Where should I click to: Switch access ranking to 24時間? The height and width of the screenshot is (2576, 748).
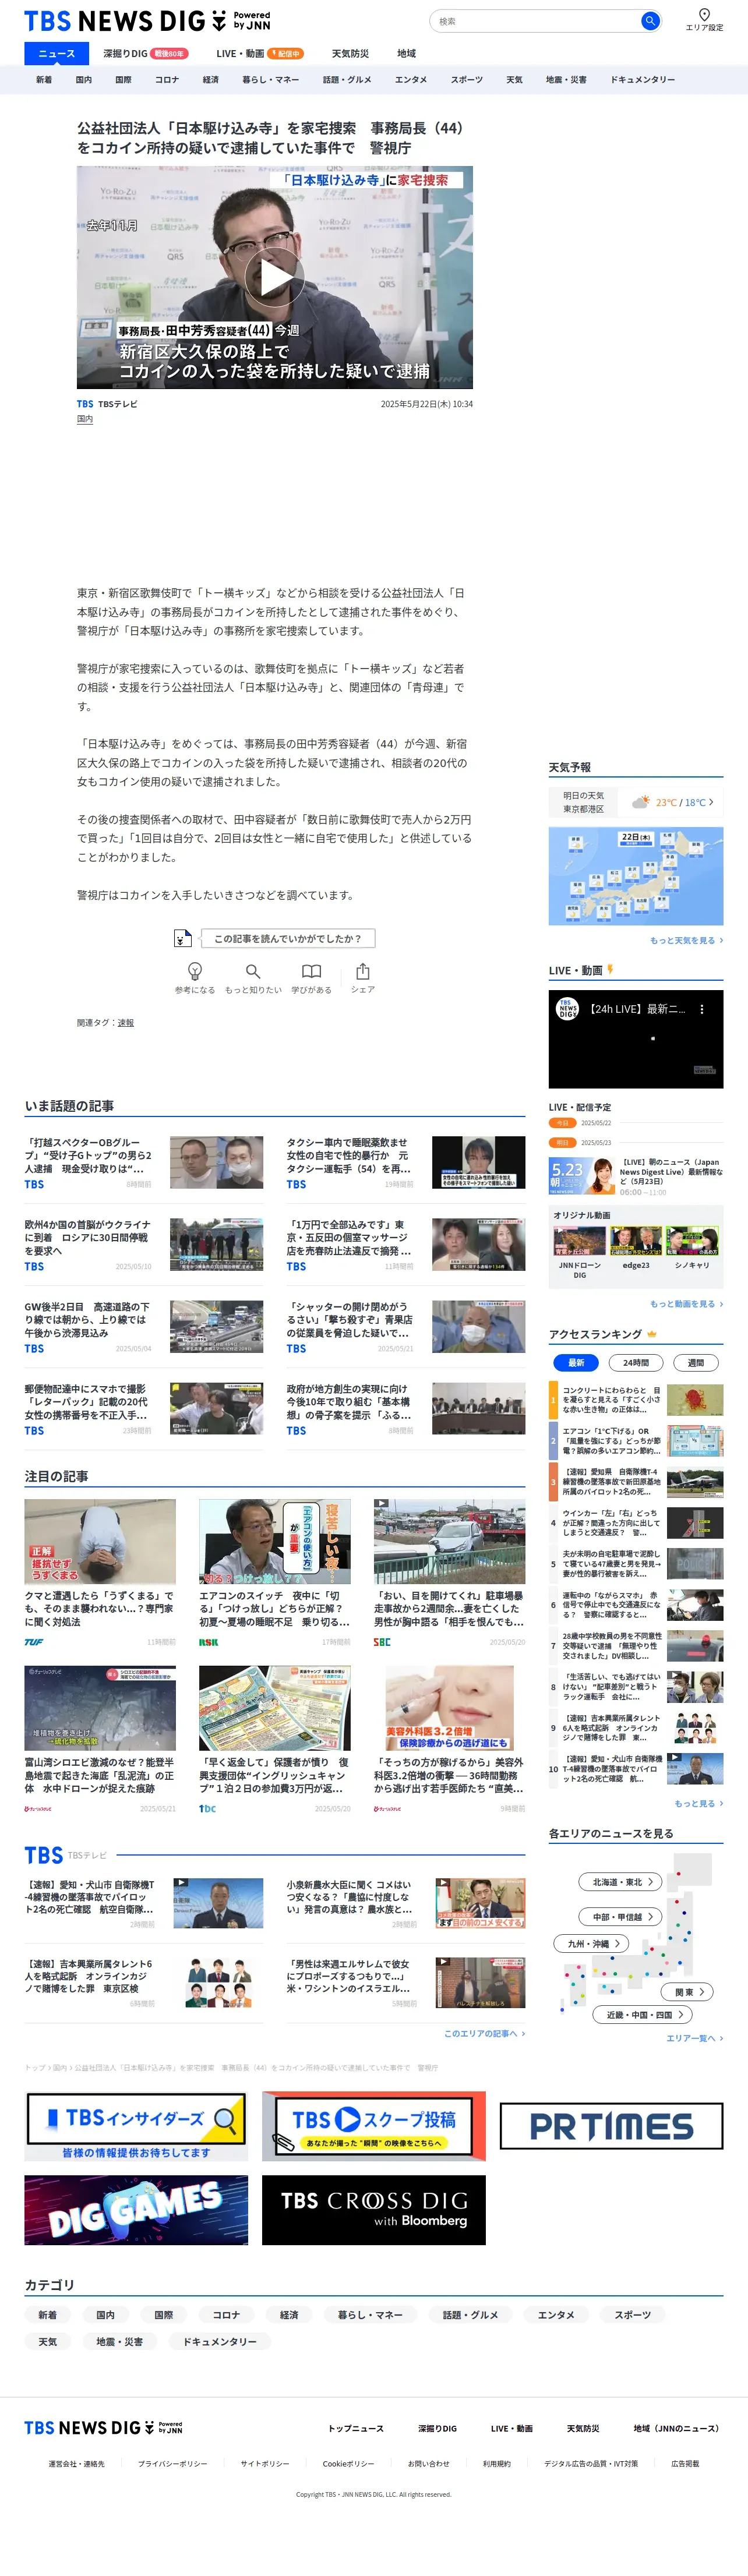(635, 1362)
